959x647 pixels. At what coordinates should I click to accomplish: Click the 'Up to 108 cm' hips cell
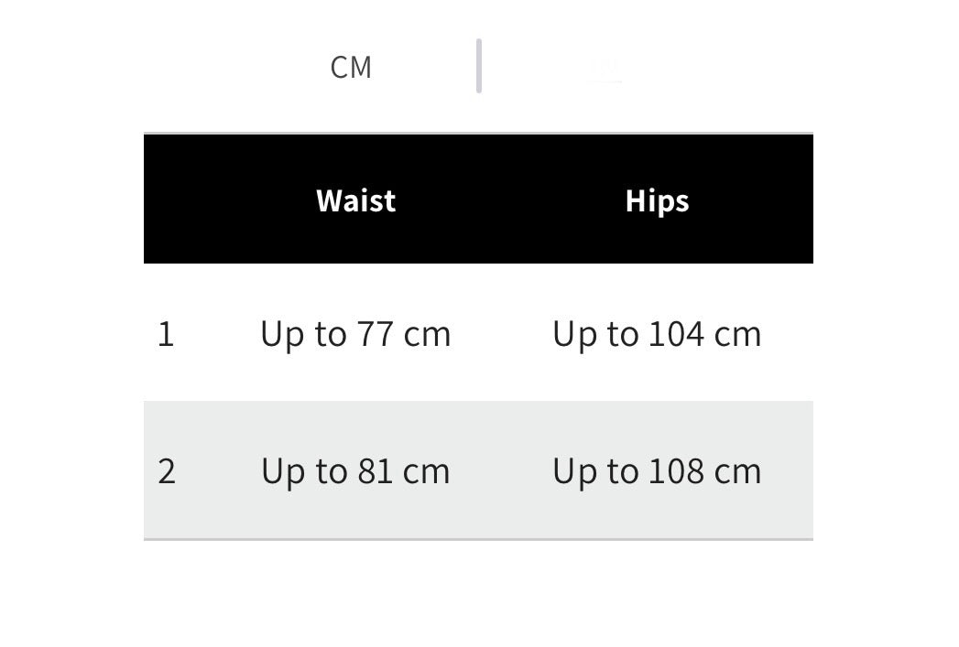(x=657, y=471)
